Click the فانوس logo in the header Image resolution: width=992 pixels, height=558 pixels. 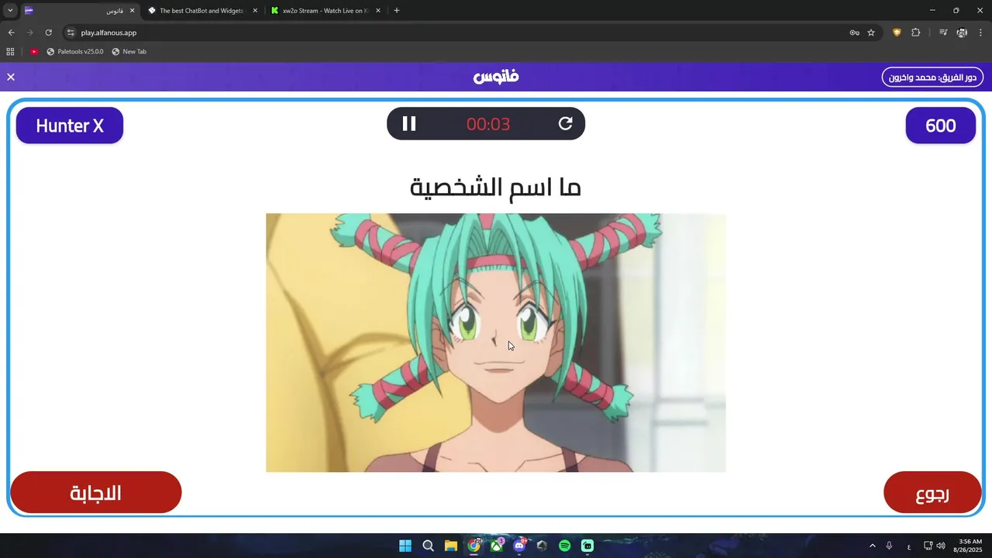pyautogui.click(x=496, y=77)
